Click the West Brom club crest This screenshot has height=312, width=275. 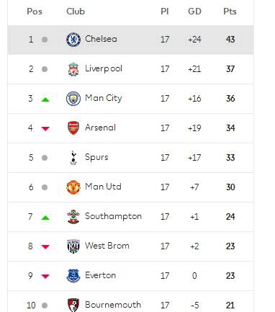pyautogui.click(x=73, y=246)
